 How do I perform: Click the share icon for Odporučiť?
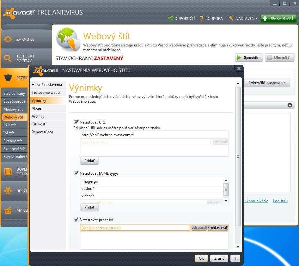171,19
